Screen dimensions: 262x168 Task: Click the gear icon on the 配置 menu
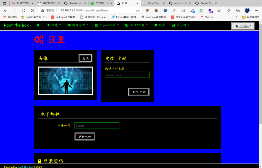pyautogui.click(x=155, y=25)
